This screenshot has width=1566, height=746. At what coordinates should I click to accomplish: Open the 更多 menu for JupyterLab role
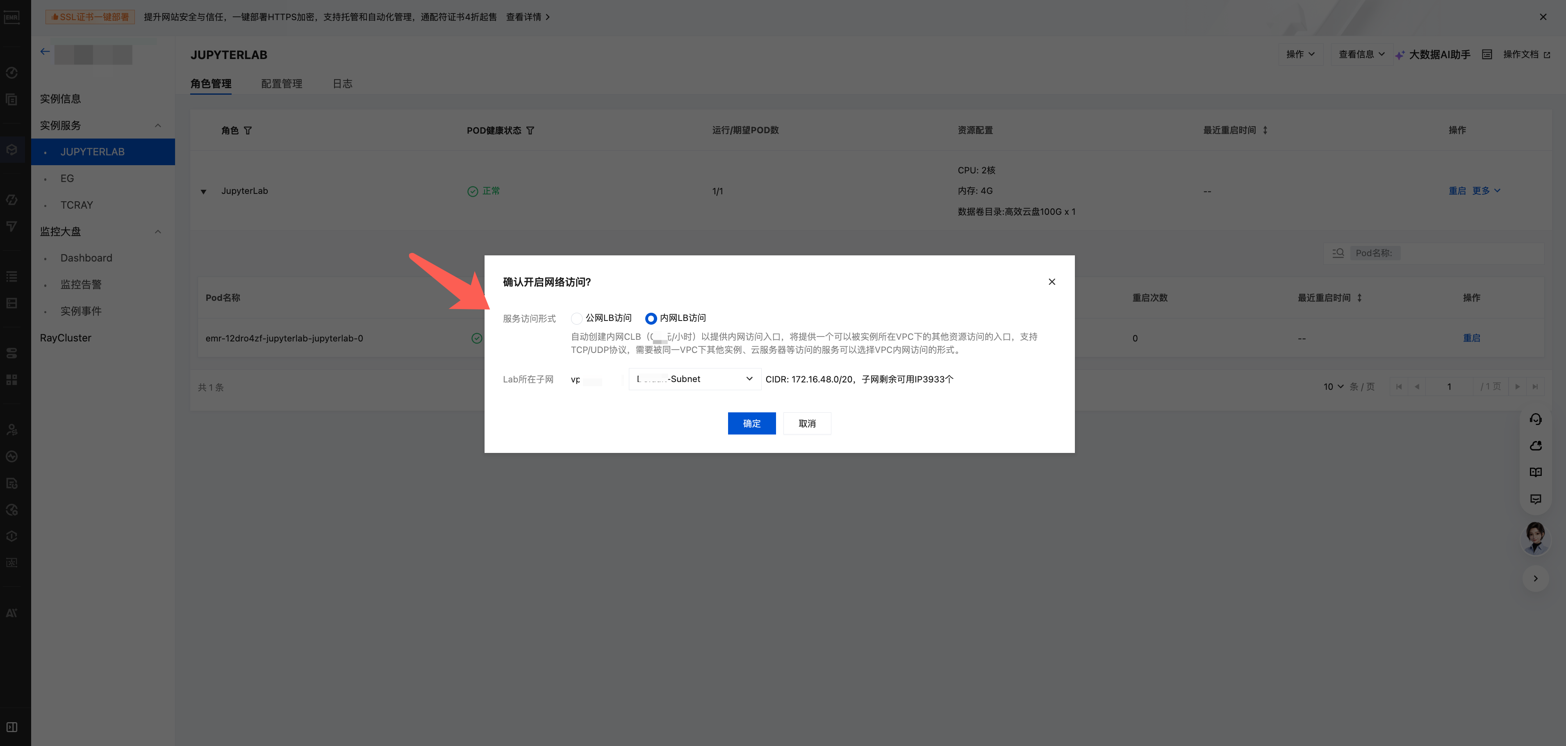[x=1486, y=191]
